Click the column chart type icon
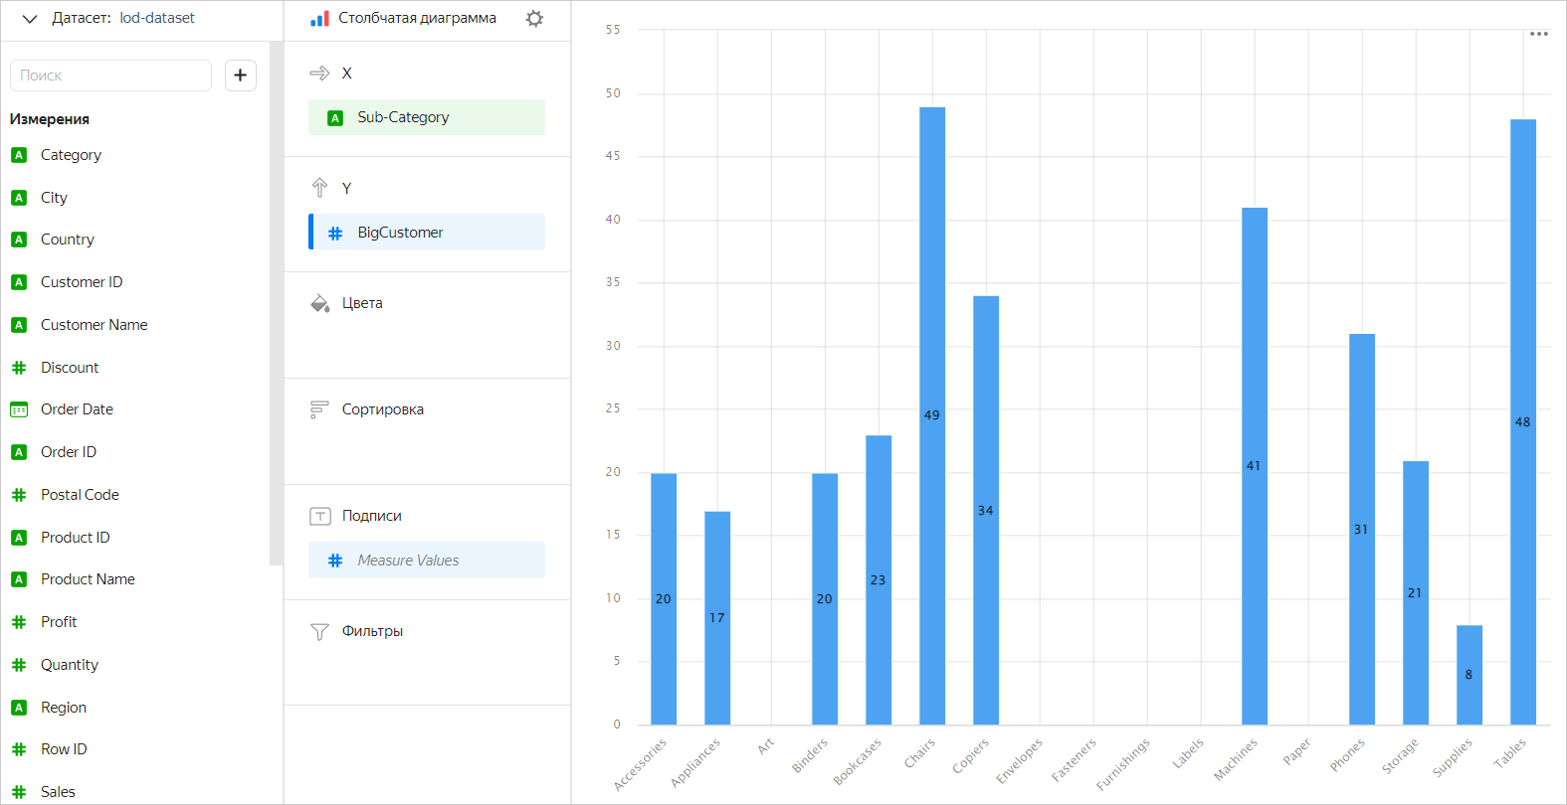 coord(319,19)
